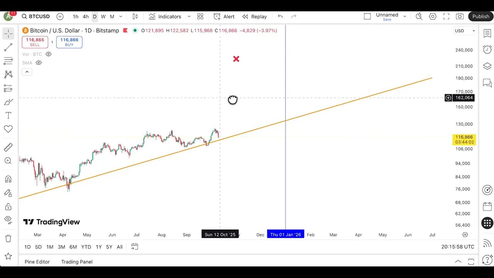
Task: Open the economic calendar sidebar panel
Action: tap(487, 207)
